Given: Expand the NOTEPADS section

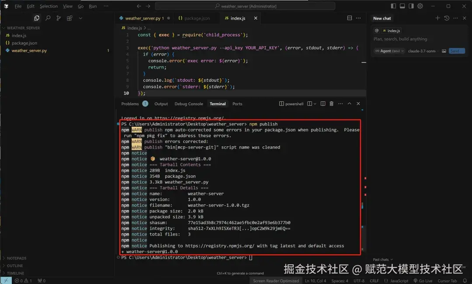Looking at the screenshot, I should (17, 258).
